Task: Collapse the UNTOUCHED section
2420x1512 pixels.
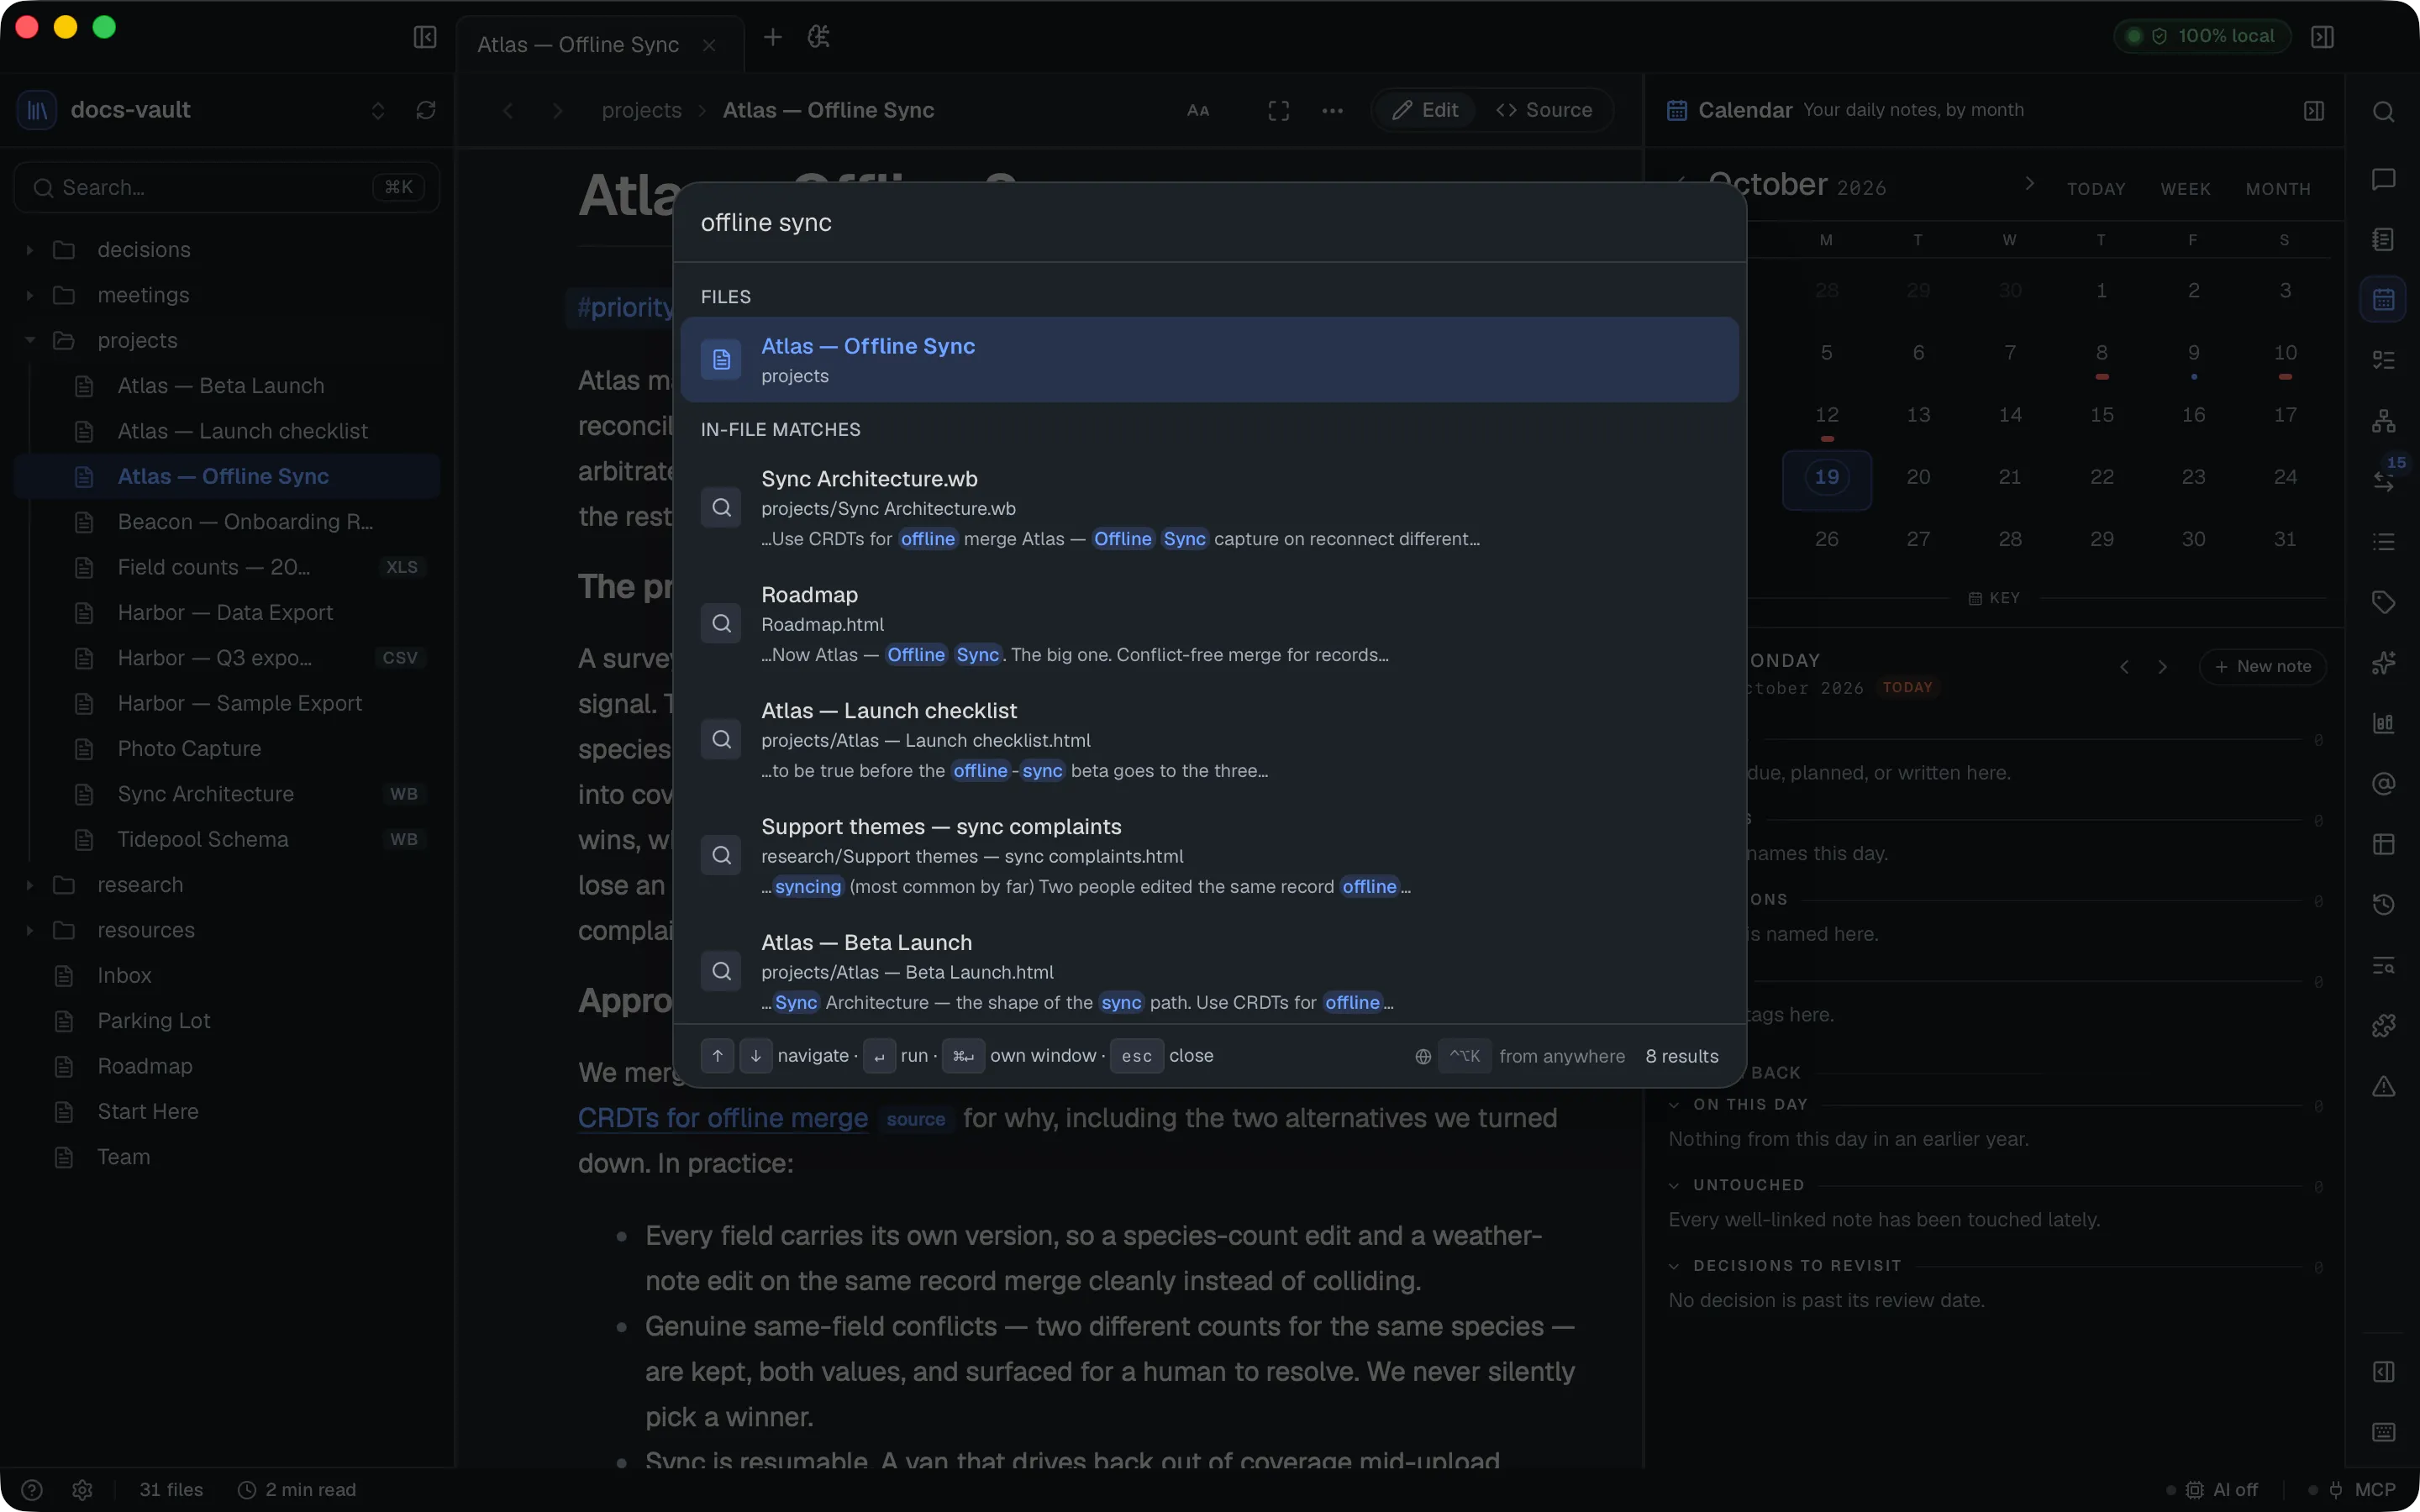Action: pos(1674,1185)
